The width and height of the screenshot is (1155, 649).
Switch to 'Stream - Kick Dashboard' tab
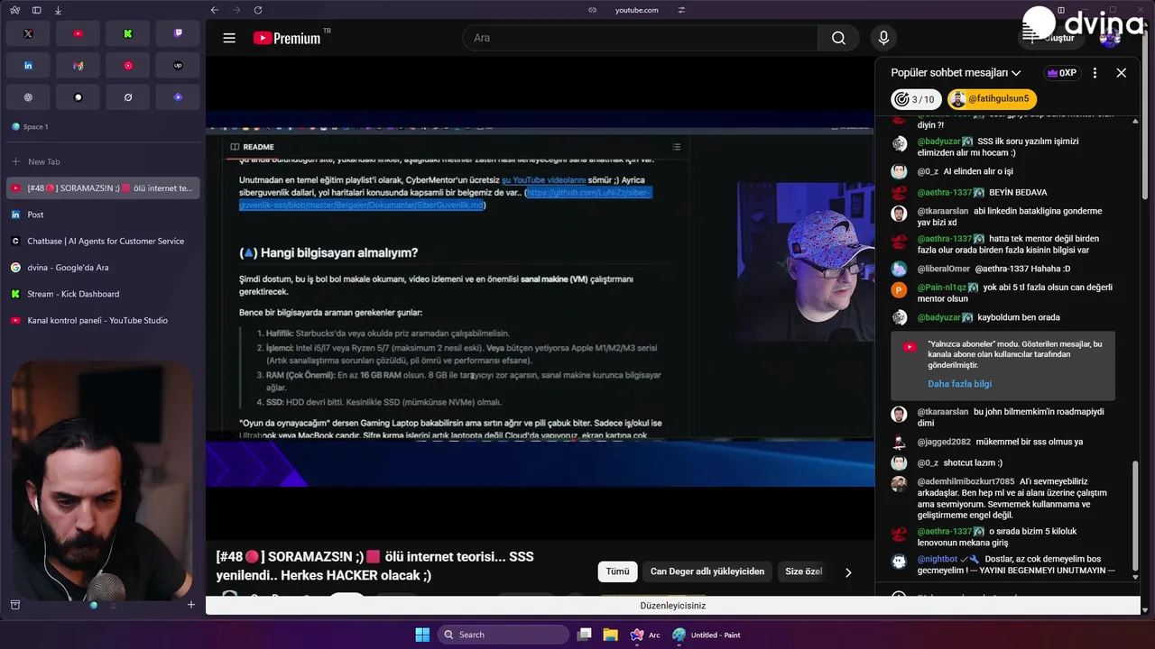103,294
